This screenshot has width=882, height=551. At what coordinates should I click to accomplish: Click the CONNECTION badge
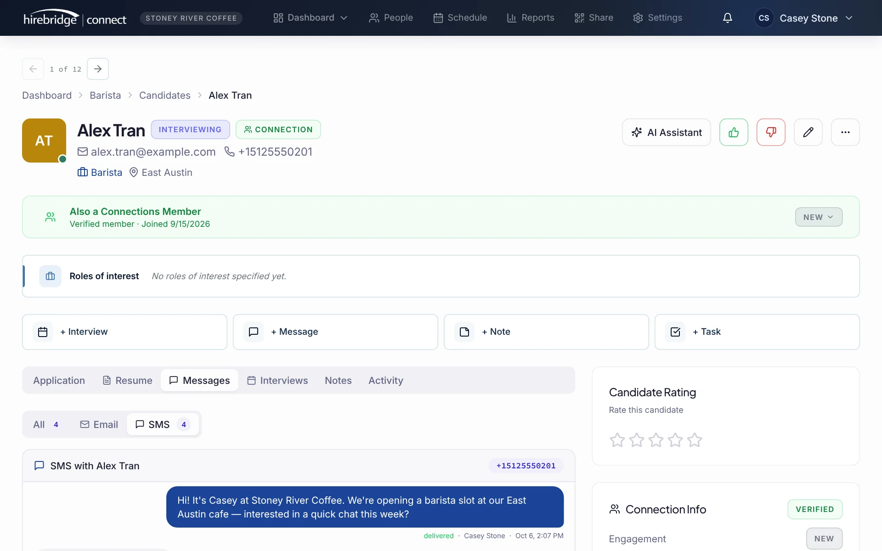pyautogui.click(x=278, y=129)
